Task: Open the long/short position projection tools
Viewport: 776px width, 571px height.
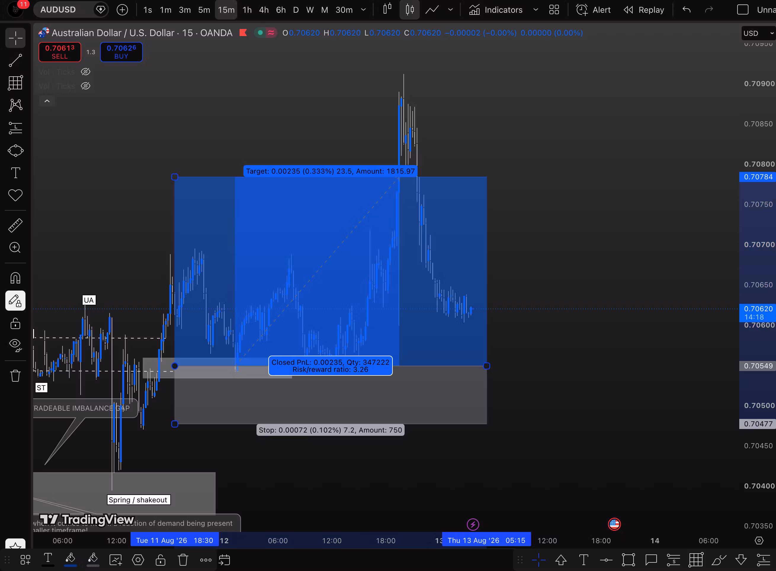Action: 15,128
